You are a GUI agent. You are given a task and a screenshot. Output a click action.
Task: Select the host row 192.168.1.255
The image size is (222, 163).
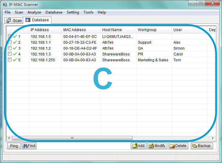click(43, 60)
